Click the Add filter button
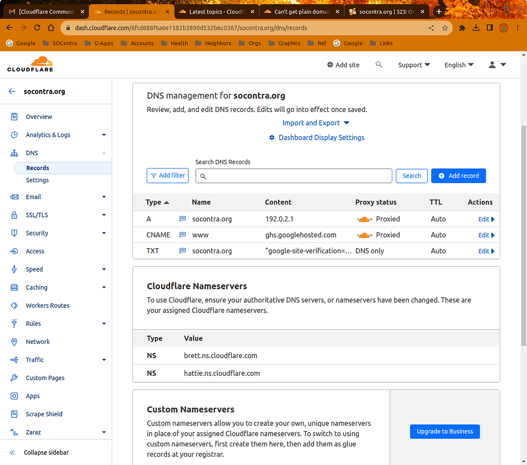 168,175
